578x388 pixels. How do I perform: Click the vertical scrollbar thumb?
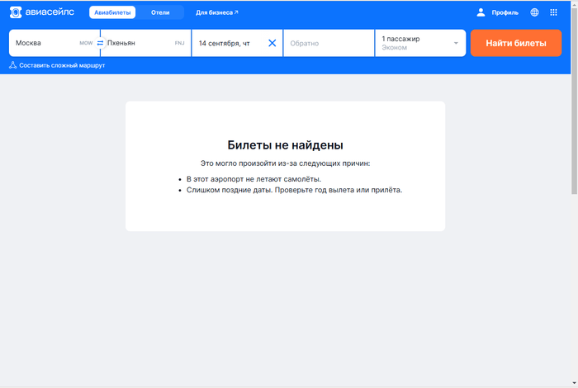tap(574, 99)
